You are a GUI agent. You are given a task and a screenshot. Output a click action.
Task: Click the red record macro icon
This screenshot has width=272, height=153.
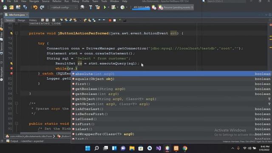110,20
